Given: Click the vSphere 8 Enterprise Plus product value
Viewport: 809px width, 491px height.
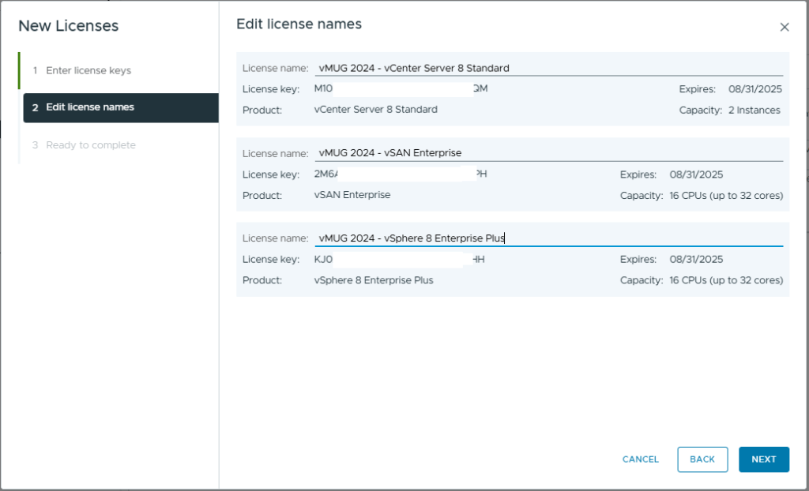Looking at the screenshot, I should point(374,280).
